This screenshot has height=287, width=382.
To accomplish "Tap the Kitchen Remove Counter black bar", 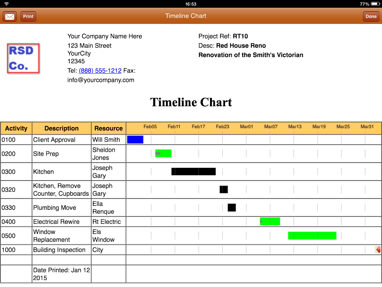I will (223, 189).
